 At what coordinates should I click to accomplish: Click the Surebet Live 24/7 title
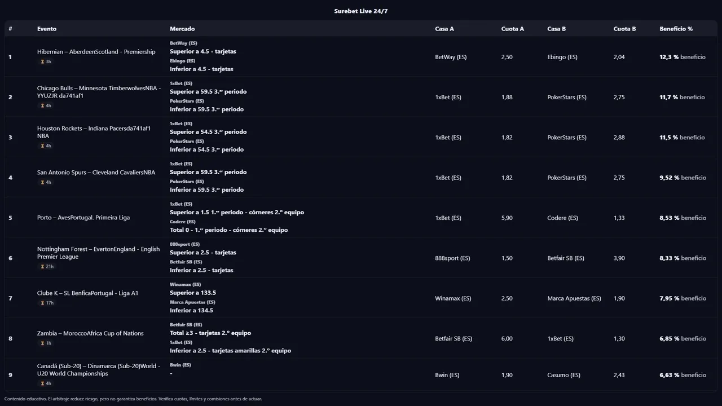click(361, 11)
